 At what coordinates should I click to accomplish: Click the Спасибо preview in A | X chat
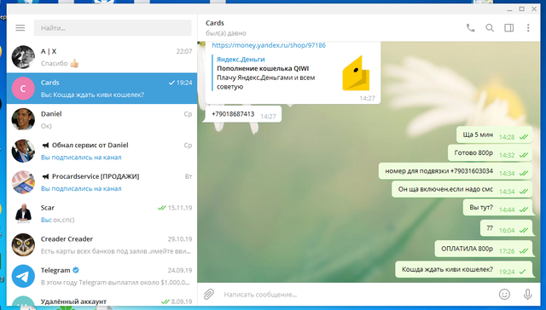60,63
